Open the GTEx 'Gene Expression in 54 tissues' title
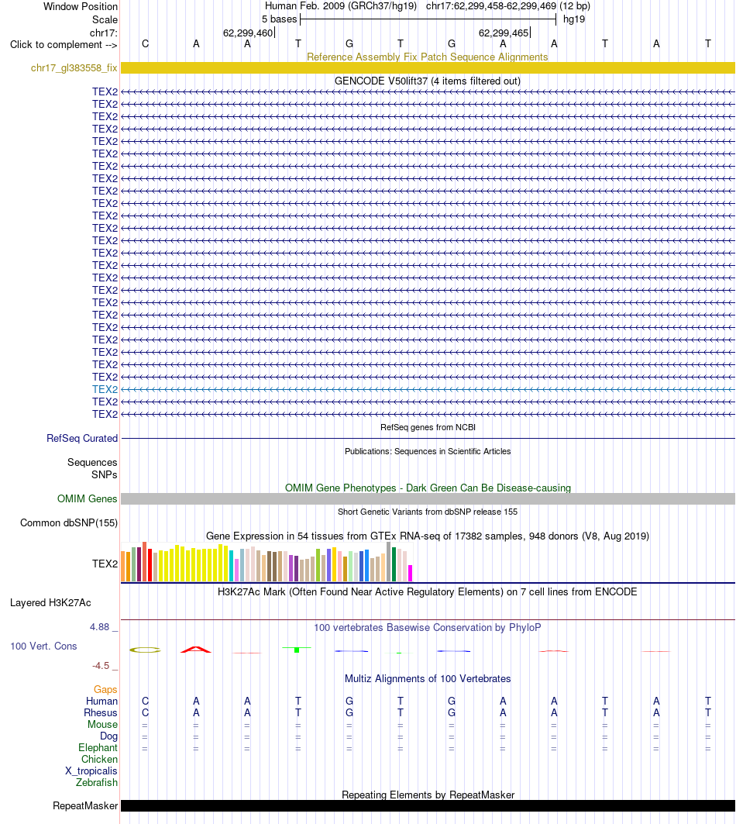 [428, 536]
